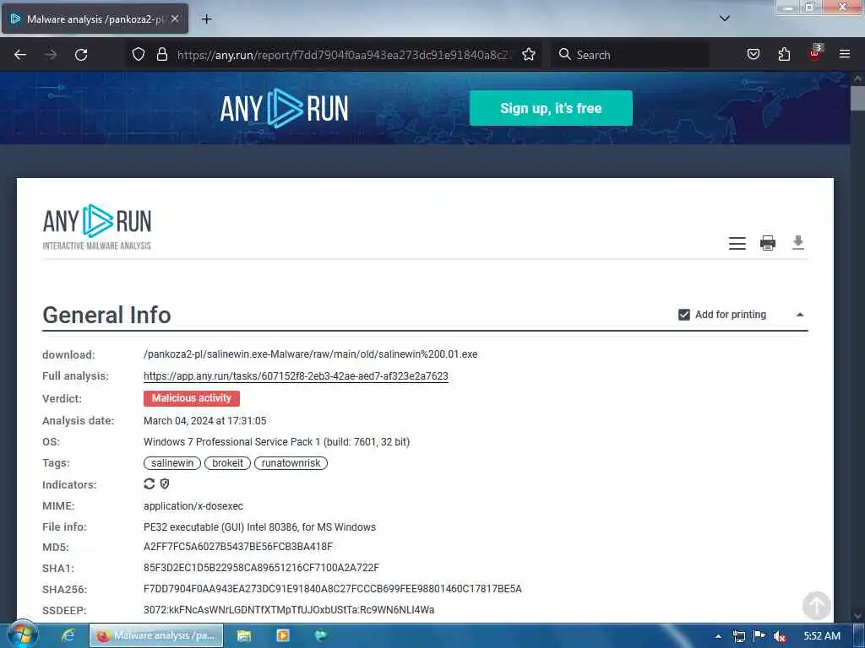Image resolution: width=865 pixels, height=648 pixels.
Task: Download the report with the download icon
Action: 797,242
